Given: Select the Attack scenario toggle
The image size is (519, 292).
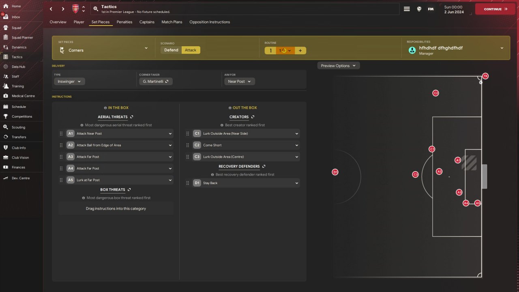Looking at the screenshot, I should [x=191, y=50].
